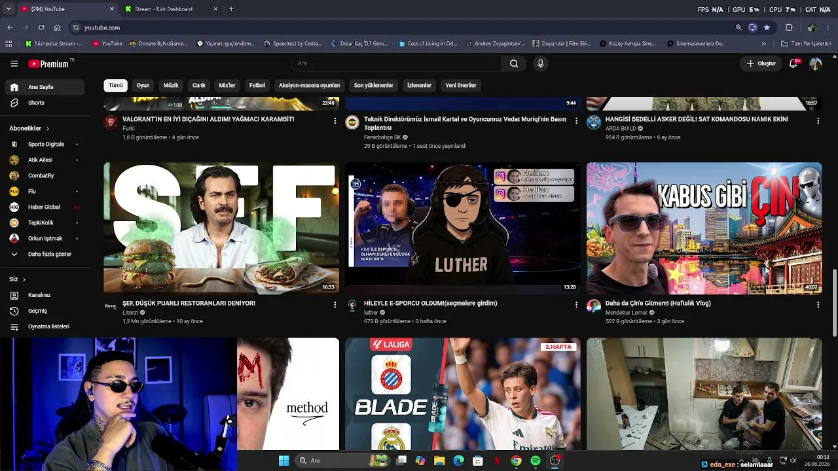This screenshot has height=471, width=838.
Task: Open the account avatar menu on YouTube
Action: [816, 63]
